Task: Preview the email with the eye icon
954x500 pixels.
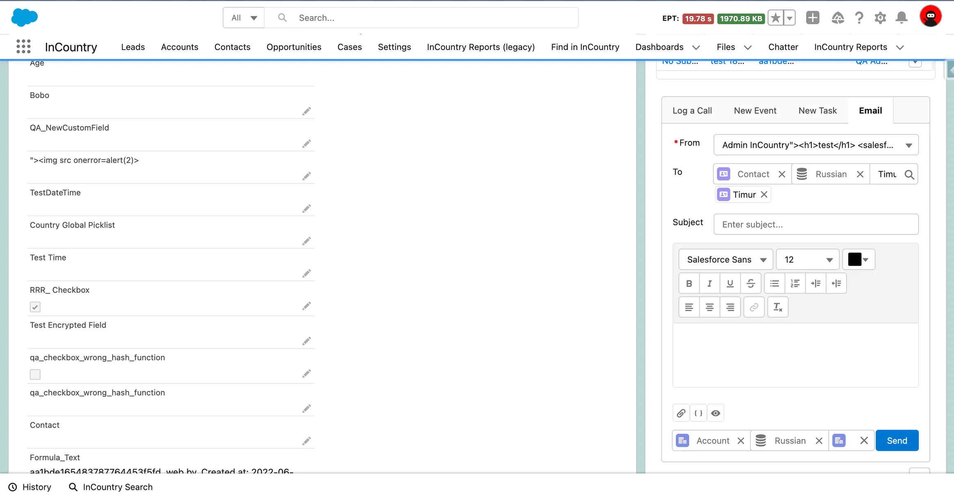Action: click(715, 413)
